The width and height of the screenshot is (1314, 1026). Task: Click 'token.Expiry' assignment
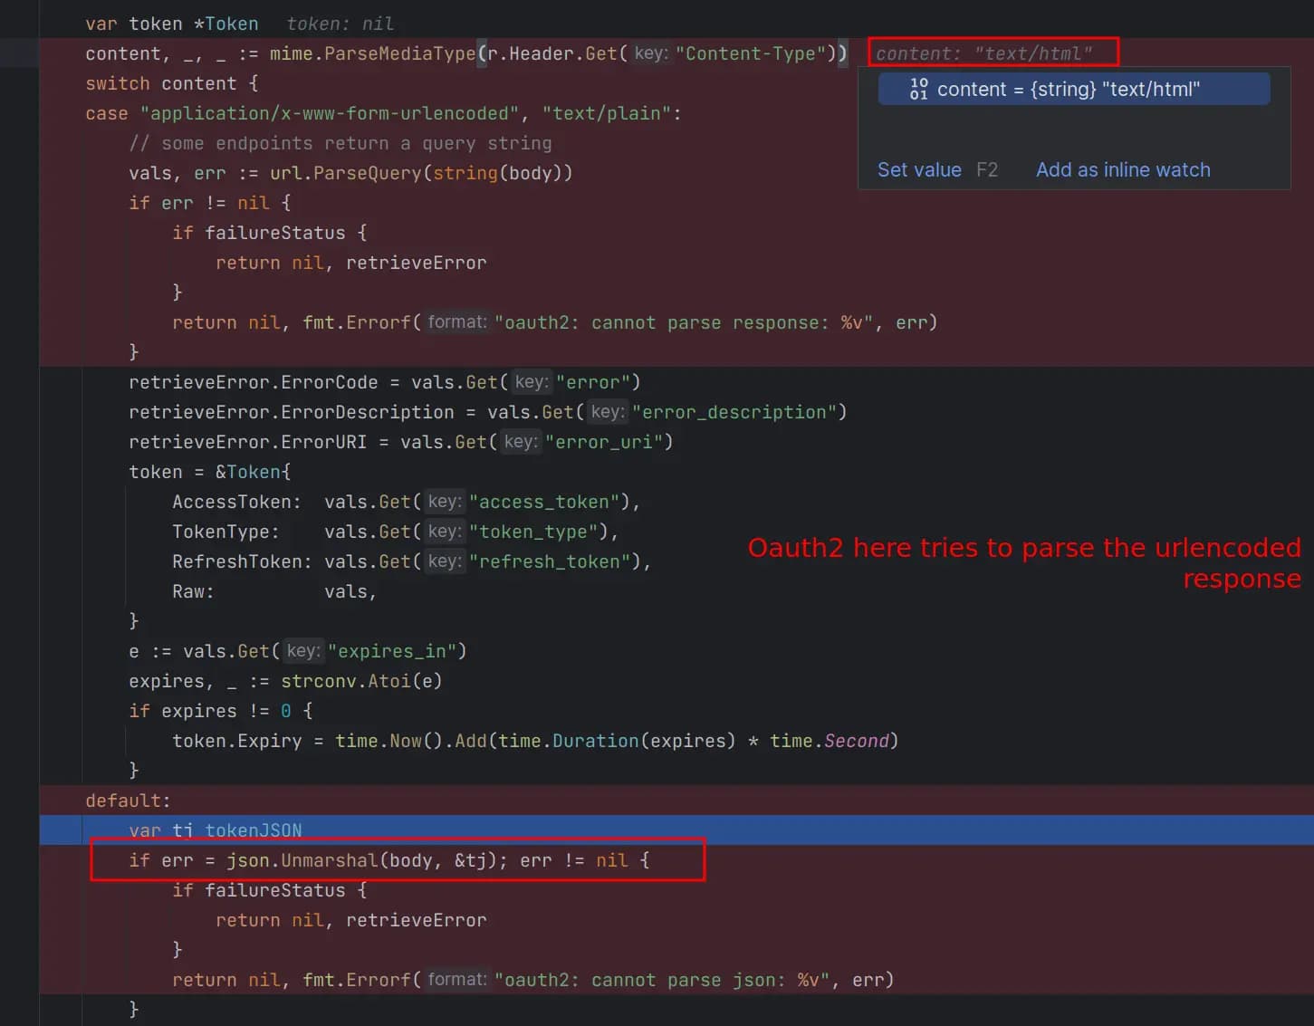coord(237,741)
